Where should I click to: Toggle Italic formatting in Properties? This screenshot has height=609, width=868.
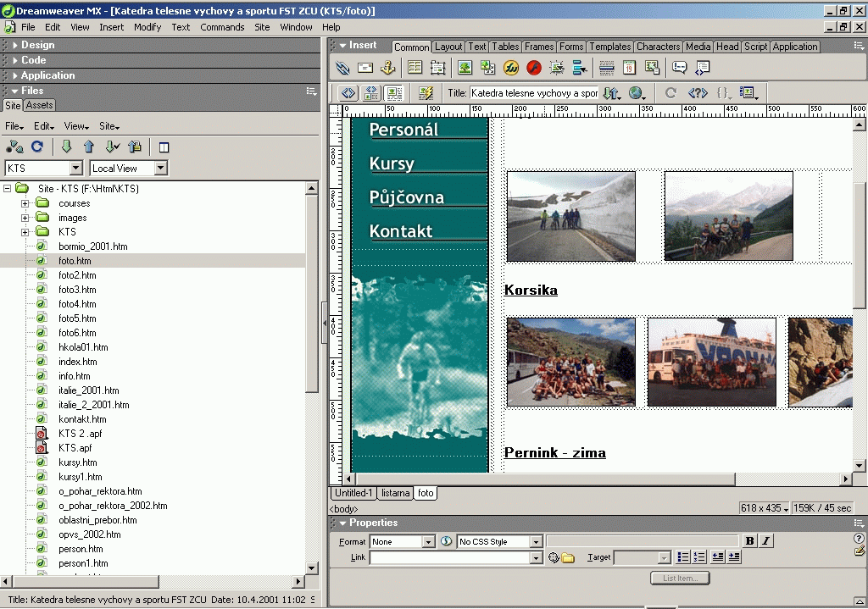765,541
